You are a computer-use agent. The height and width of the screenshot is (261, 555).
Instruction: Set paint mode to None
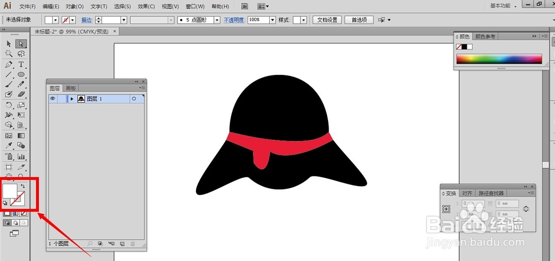pyautogui.click(x=24, y=213)
